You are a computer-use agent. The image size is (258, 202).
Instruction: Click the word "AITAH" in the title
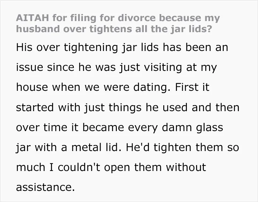point(32,18)
